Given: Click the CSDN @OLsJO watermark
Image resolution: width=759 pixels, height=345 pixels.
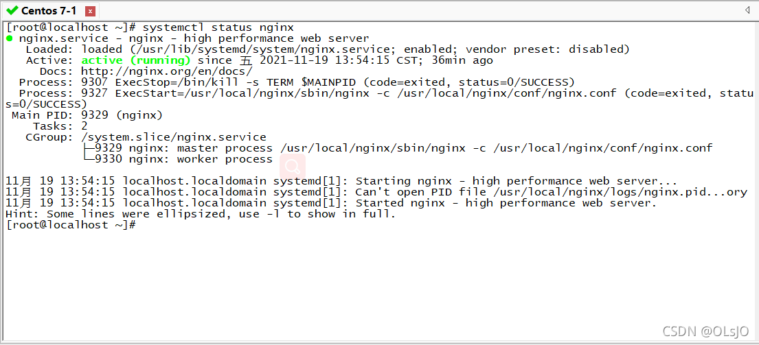Looking at the screenshot, I should coord(705,331).
